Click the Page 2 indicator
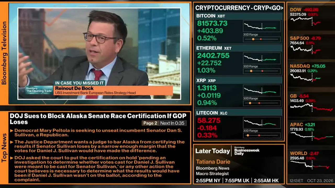This screenshot has width=335, height=188. (x=150, y=123)
